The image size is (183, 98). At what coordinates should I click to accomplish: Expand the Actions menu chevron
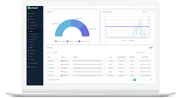click(x=41, y=28)
